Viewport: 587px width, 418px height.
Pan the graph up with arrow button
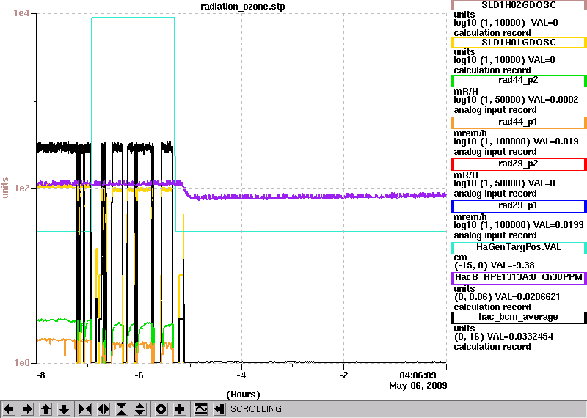45,409
